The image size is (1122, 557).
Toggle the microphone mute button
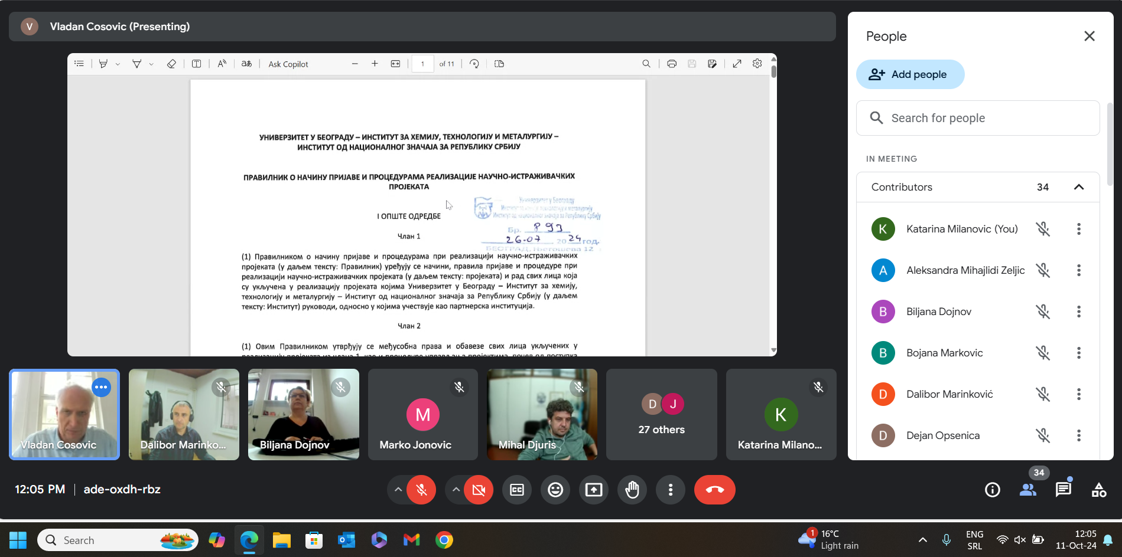tap(421, 490)
